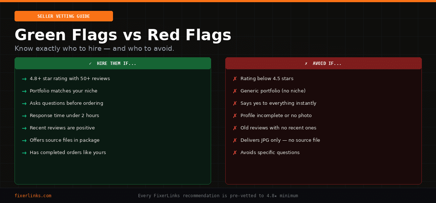Screen dimensions: 436x203
Task: Click the pre-vetted to 4.8 minimum footer note
Action: pos(218,196)
